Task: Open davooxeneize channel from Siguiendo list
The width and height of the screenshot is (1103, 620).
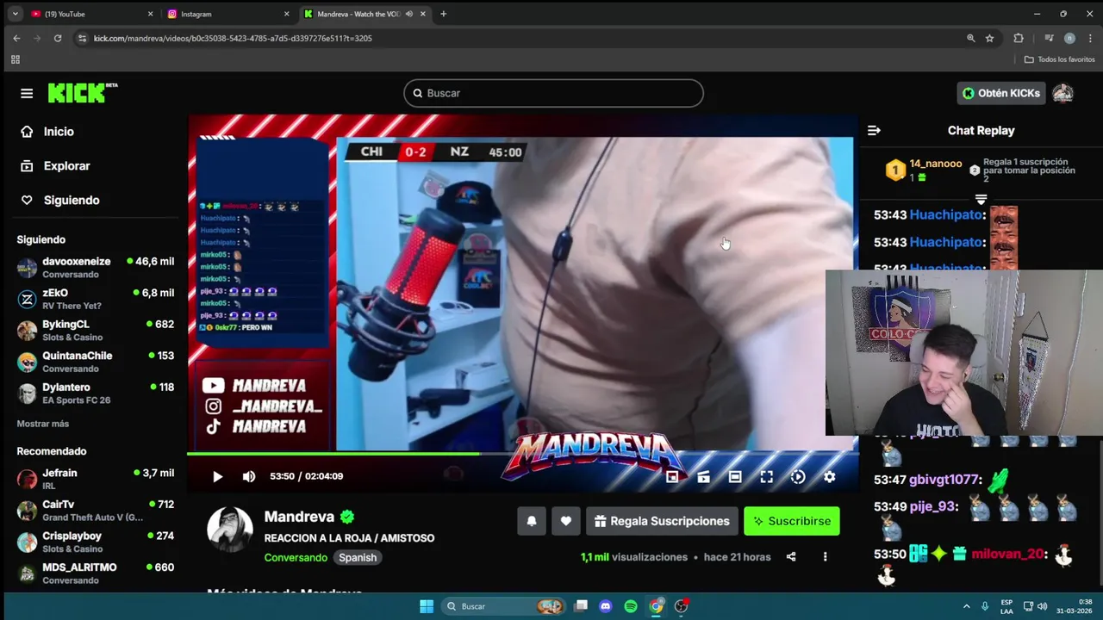Action: click(x=96, y=267)
